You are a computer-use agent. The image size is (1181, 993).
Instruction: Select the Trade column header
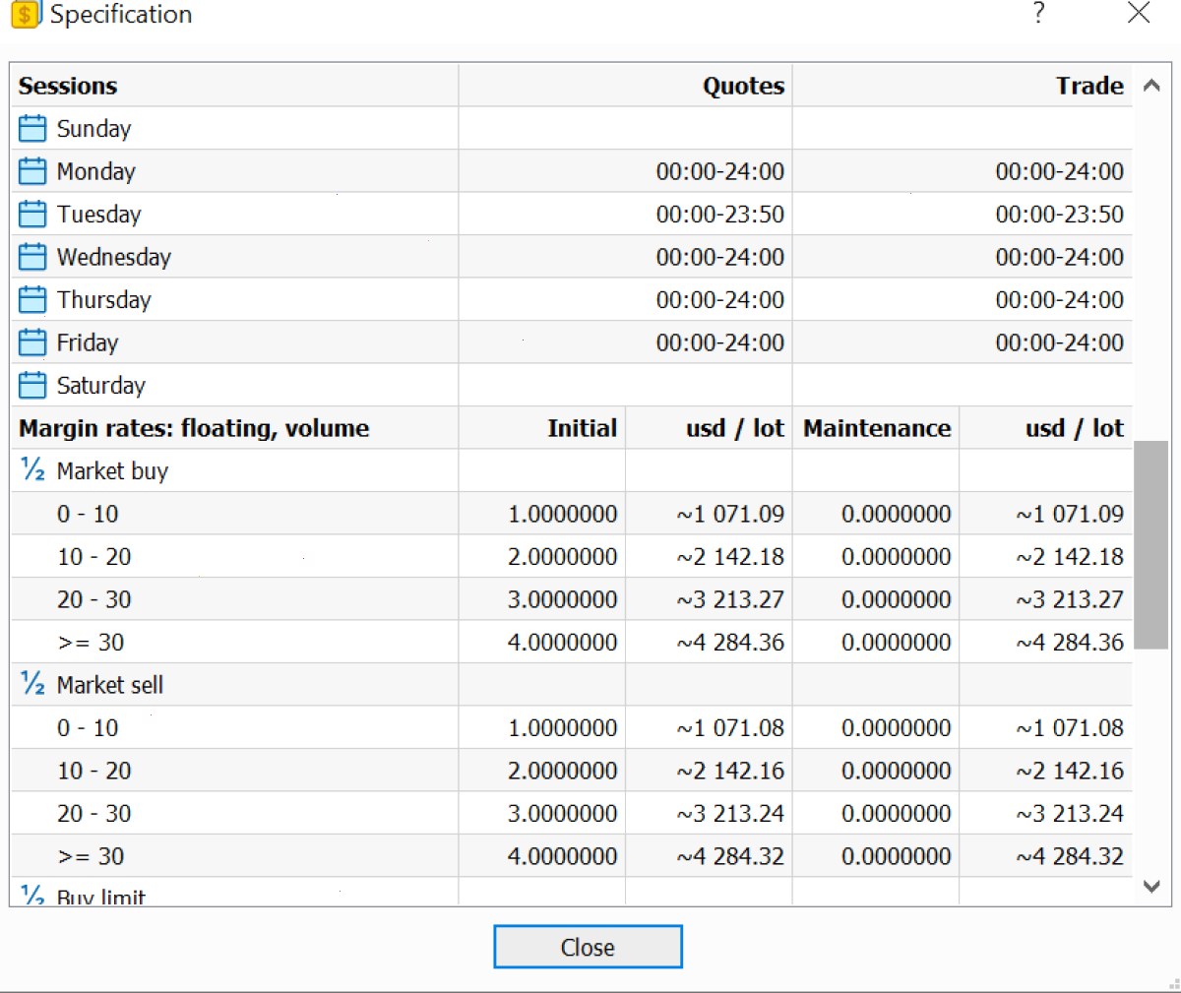click(1089, 86)
